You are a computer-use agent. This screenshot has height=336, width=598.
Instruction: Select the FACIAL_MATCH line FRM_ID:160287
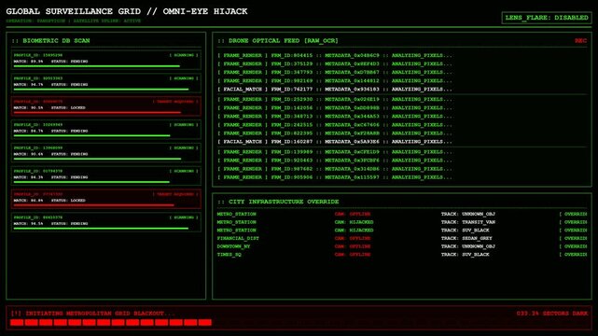(335, 142)
